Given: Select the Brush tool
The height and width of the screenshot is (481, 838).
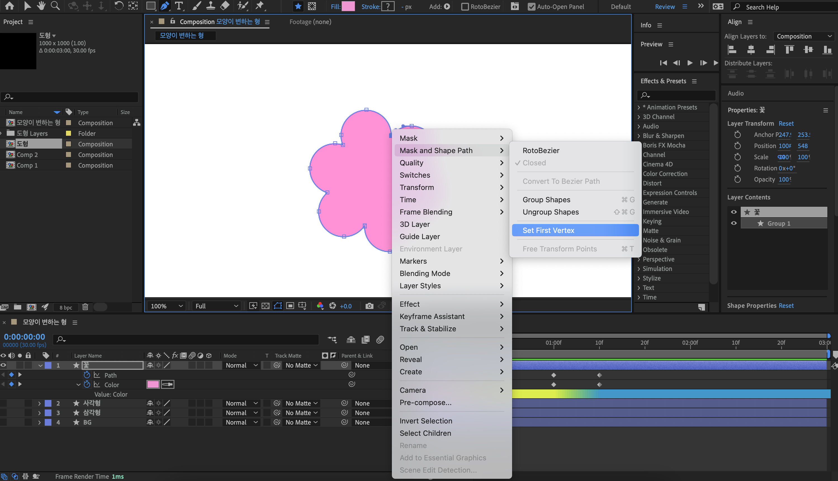Looking at the screenshot, I should pyautogui.click(x=196, y=6).
